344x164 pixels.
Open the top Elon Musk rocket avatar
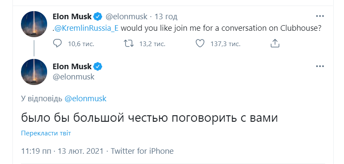pos(34,24)
